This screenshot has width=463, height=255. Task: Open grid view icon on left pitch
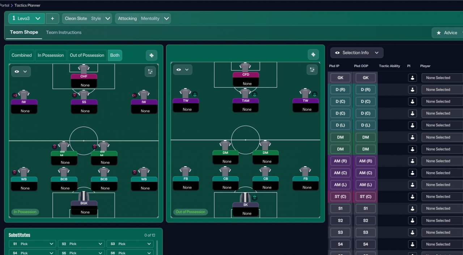coord(150,71)
